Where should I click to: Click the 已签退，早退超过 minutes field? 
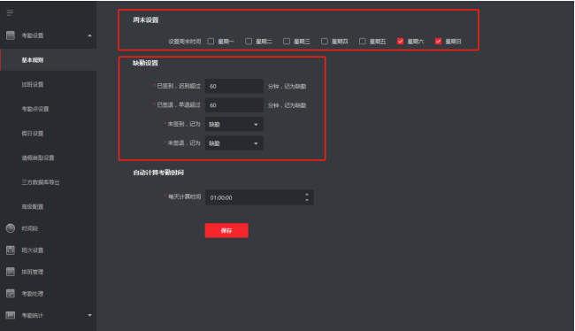point(234,105)
